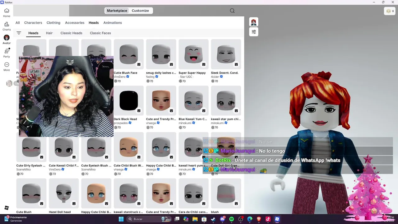
Task: Select the smug dolly lashes head
Action: click(x=161, y=54)
